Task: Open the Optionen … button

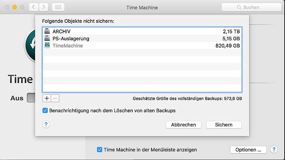Action: tap(248, 150)
